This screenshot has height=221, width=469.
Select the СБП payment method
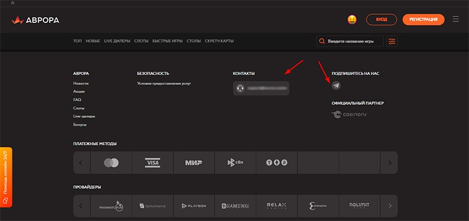235,163
